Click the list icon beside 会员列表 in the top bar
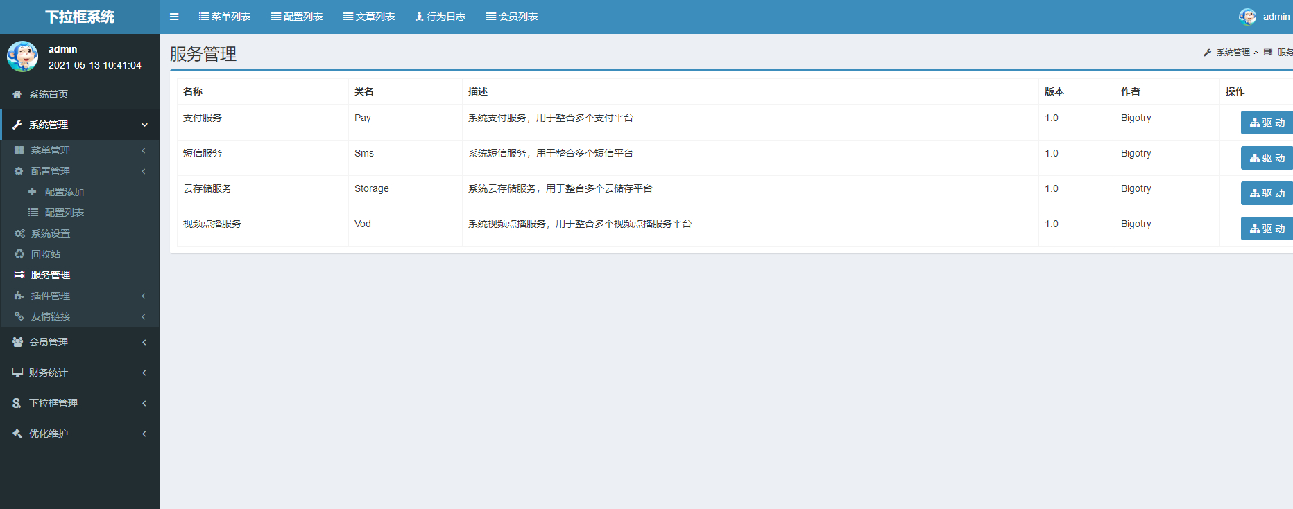The width and height of the screenshot is (1293, 509). click(491, 17)
